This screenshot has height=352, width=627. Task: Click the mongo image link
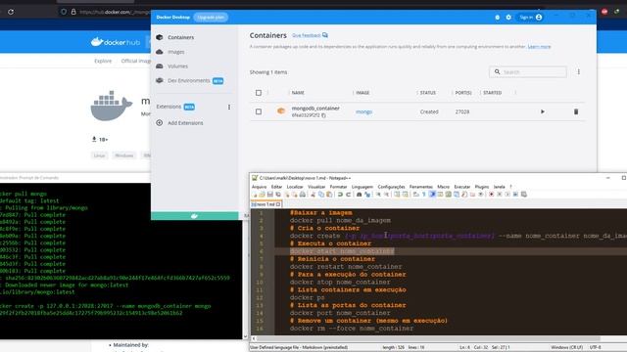point(363,111)
